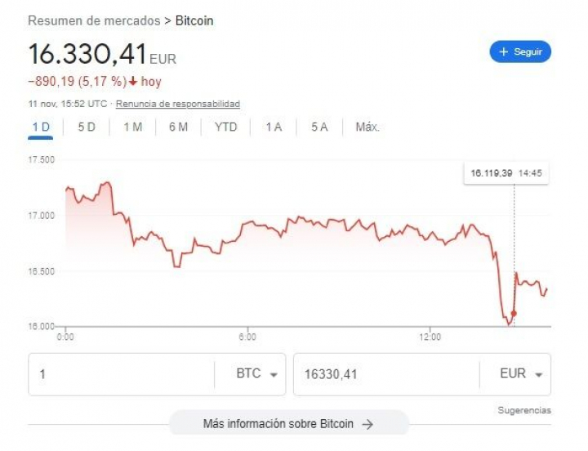Click the plus icon in Seguir
Screen dimensions: 588x451
tap(503, 51)
